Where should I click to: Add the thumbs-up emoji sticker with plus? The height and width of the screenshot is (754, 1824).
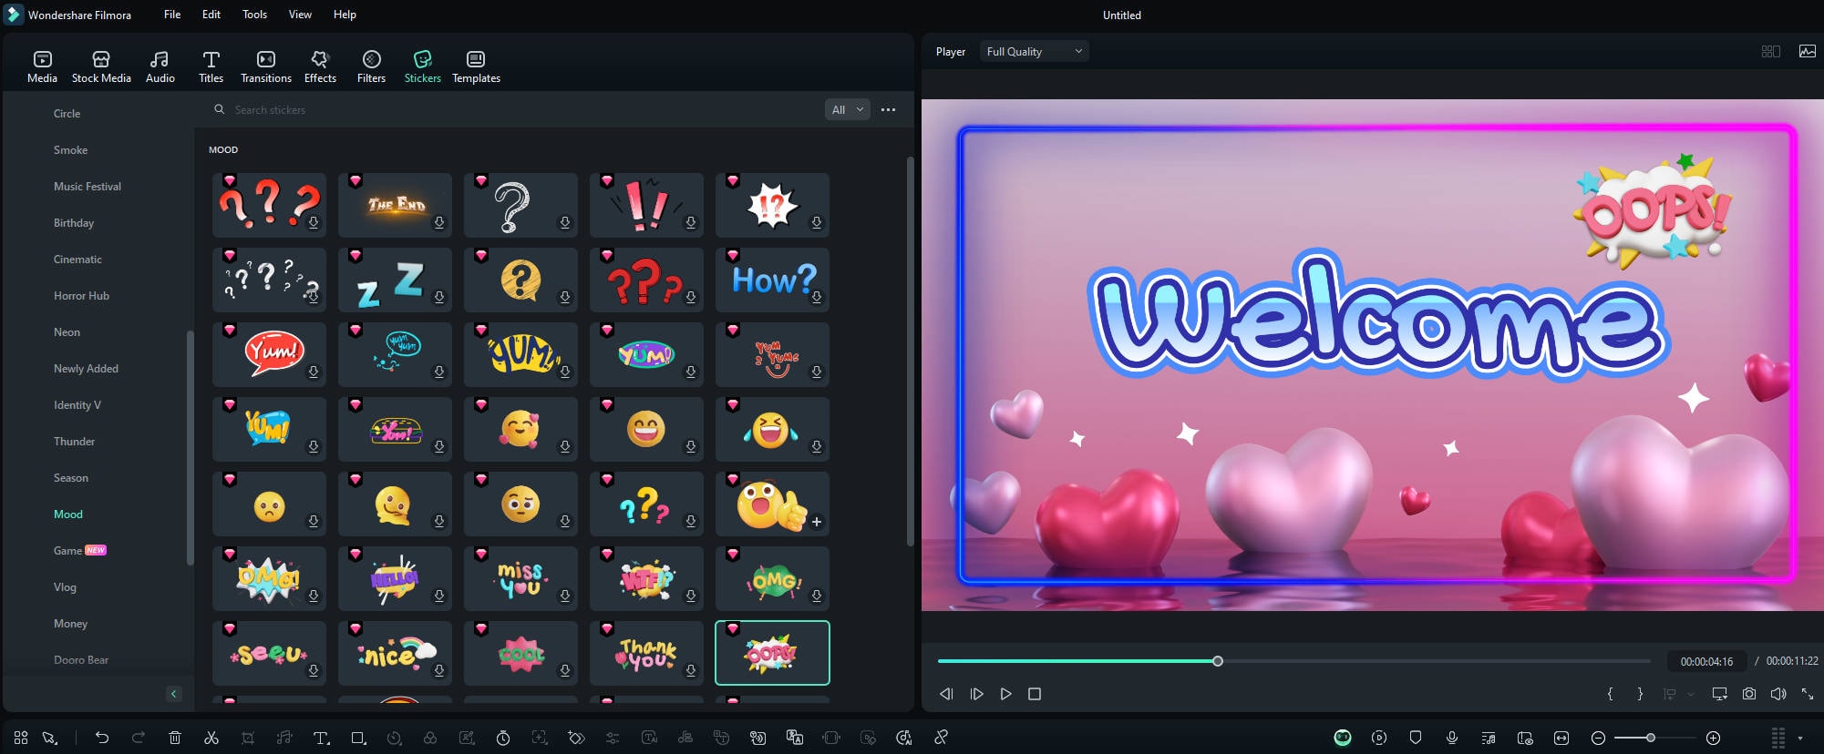click(x=817, y=522)
